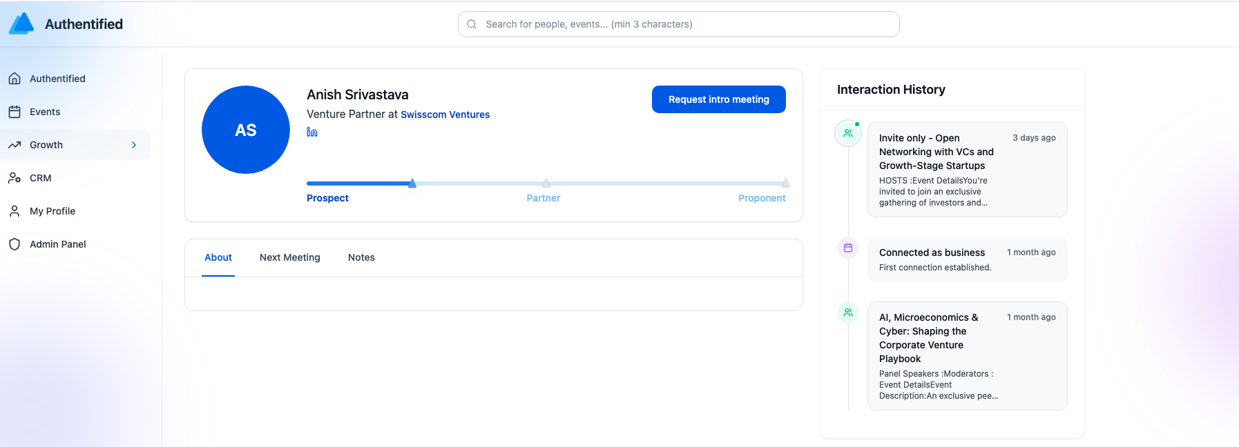This screenshot has height=447, width=1239.
Task: Open the Notes tab
Action: (361, 257)
